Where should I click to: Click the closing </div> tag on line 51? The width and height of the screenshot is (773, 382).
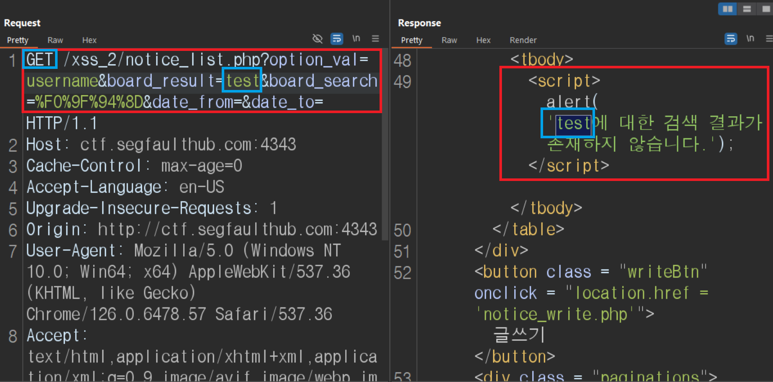pos(501,251)
